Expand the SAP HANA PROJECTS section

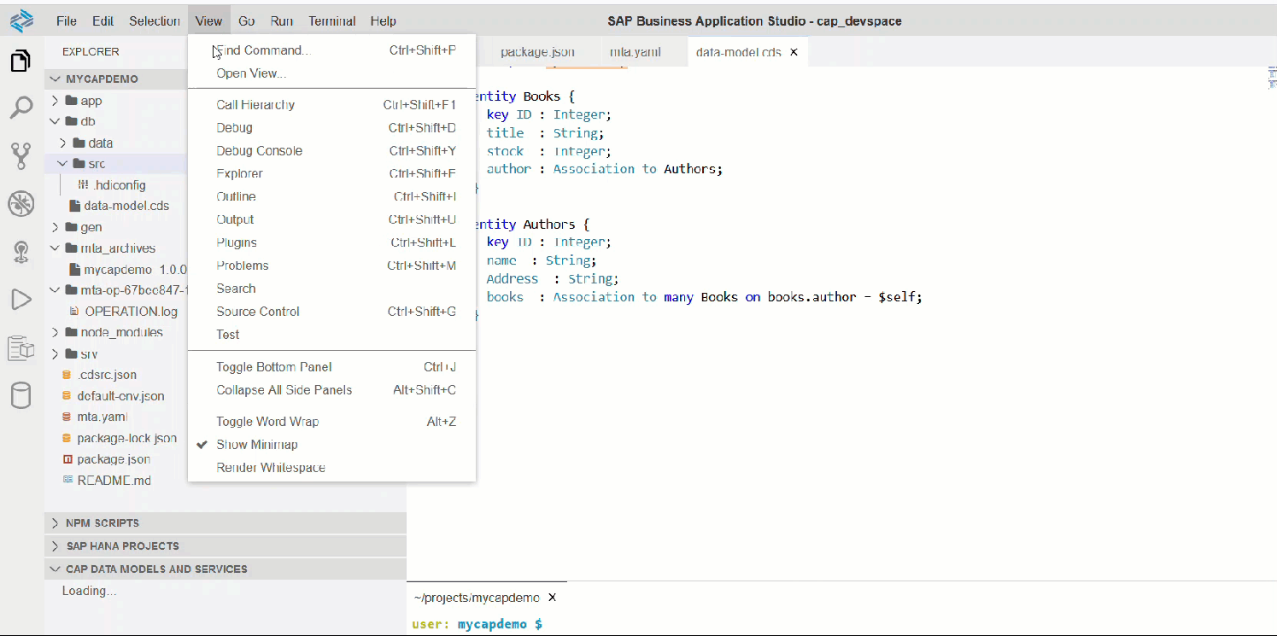pos(226,546)
